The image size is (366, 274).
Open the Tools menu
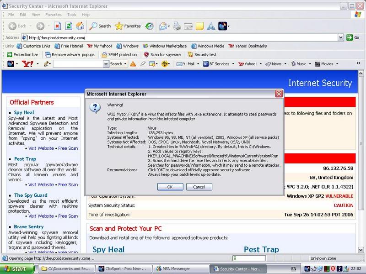coord(72,15)
